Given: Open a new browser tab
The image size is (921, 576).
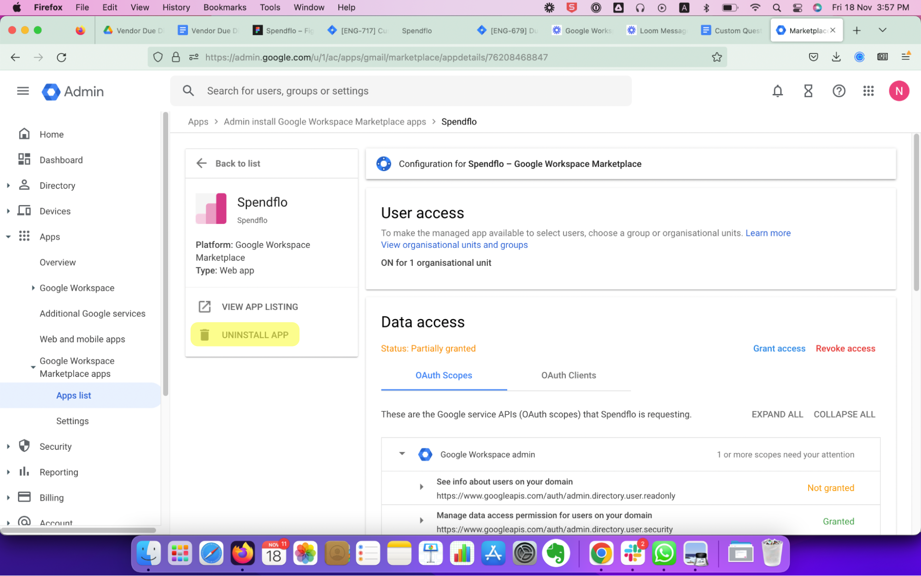Looking at the screenshot, I should pyautogui.click(x=856, y=30).
